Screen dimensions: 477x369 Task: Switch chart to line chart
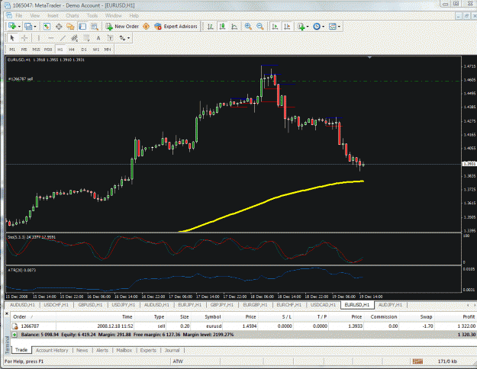click(234, 27)
